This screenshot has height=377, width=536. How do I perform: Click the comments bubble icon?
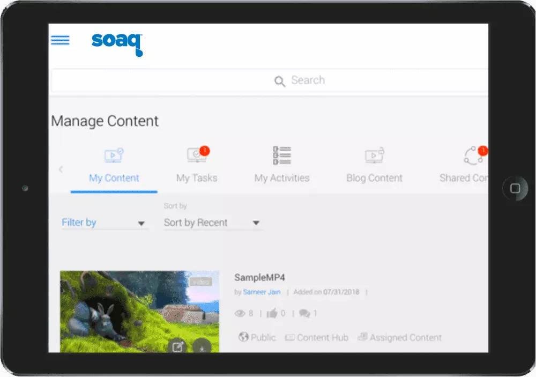pos(304,314)
